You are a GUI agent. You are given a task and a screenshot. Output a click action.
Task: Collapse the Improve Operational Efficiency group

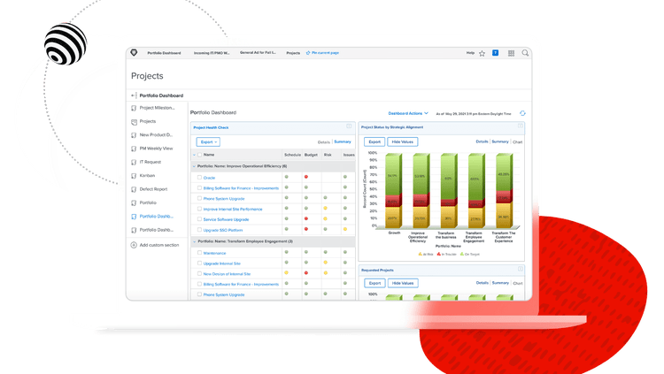tap(194, 165)
